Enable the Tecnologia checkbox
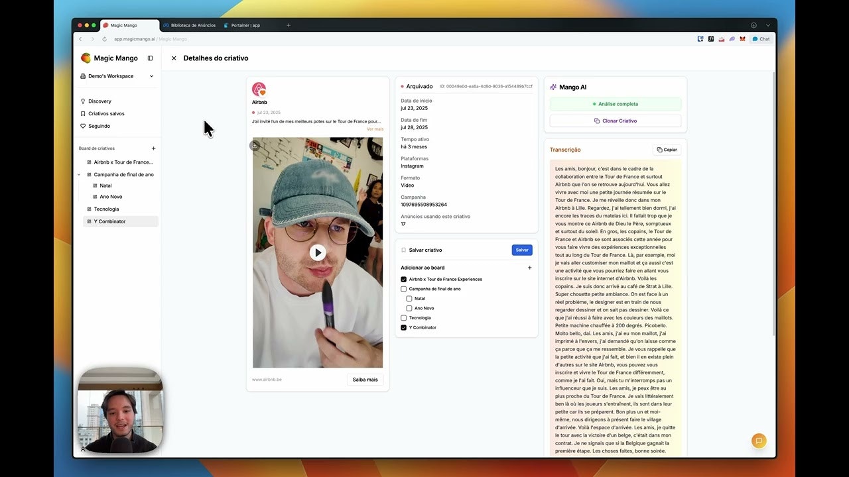The width and height of the screenshot is (849, 477). (403, 317)
